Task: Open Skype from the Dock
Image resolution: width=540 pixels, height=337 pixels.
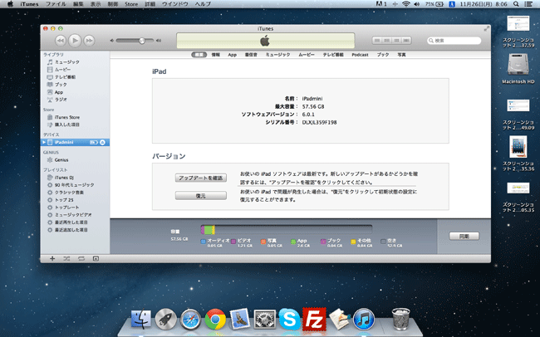Action: click(x=289, y=319)
